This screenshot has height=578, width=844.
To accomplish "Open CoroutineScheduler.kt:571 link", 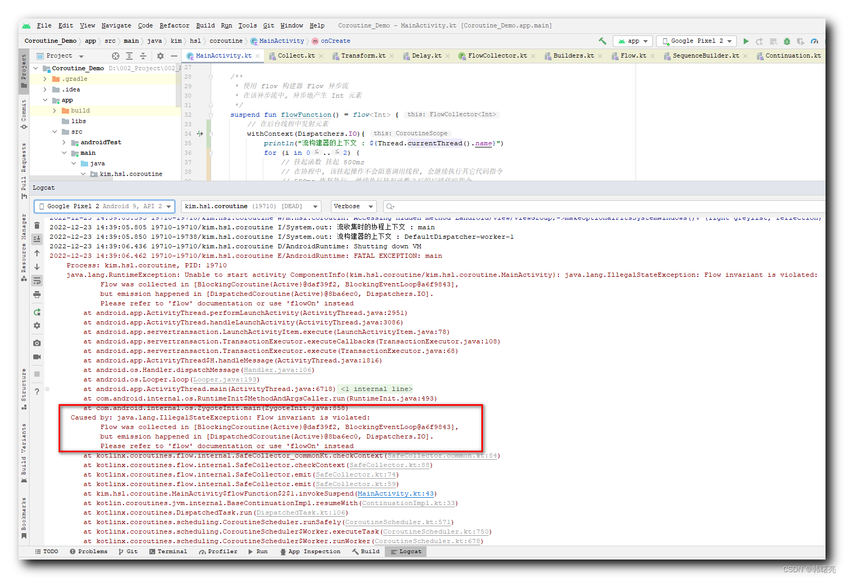I will pyautogui.click(x=398, y=523).
